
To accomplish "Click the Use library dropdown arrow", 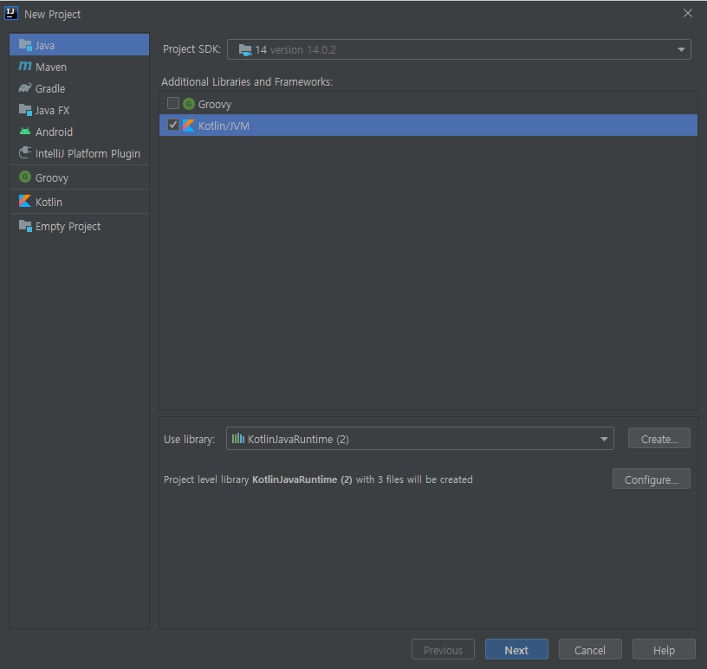I will [604, 439].
